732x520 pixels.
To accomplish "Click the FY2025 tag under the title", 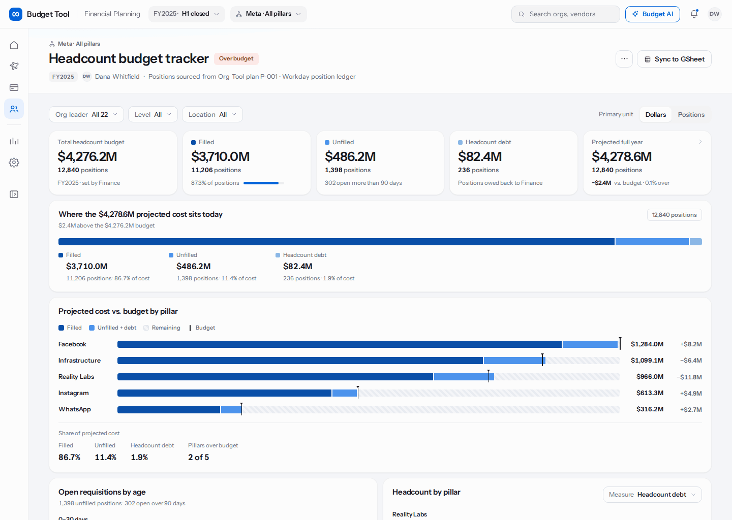I will (63, 77).
